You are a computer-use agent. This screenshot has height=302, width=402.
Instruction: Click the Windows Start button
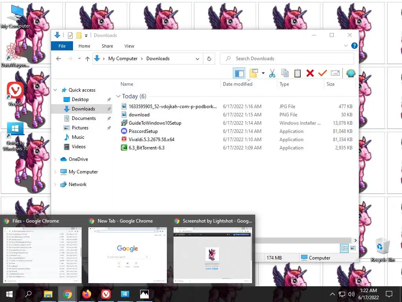click(x=9, y=294)
